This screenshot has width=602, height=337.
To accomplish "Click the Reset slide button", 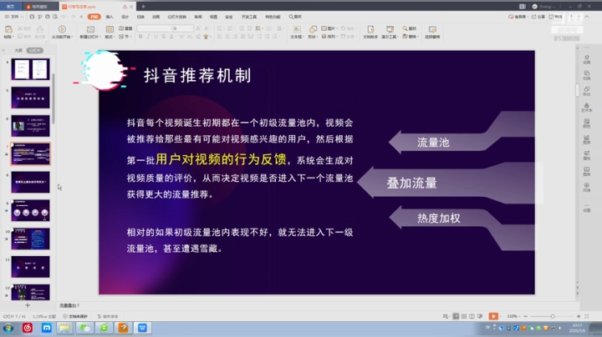I will click(125, 28).
